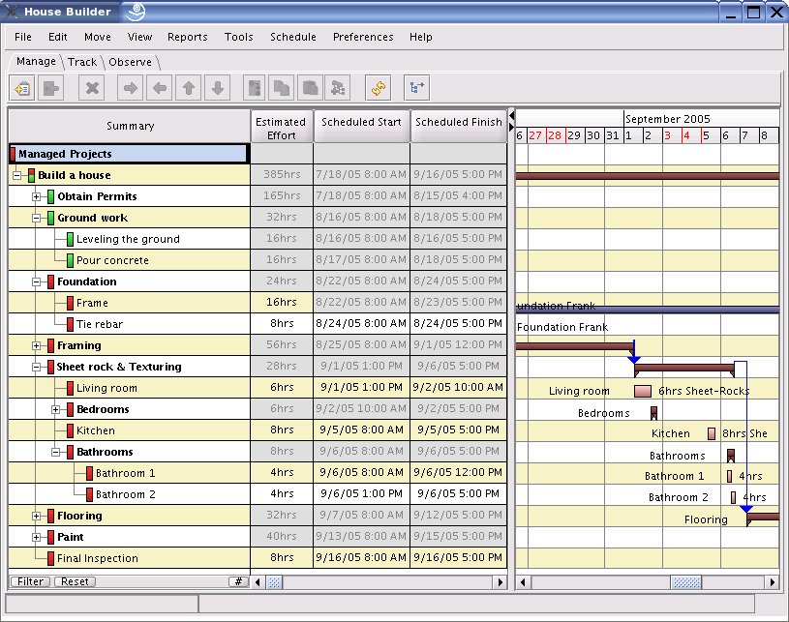The width and height of the screenshot is (789, 622).
Task: Collapse the Foundation node
Action: (x=36, y=282)
